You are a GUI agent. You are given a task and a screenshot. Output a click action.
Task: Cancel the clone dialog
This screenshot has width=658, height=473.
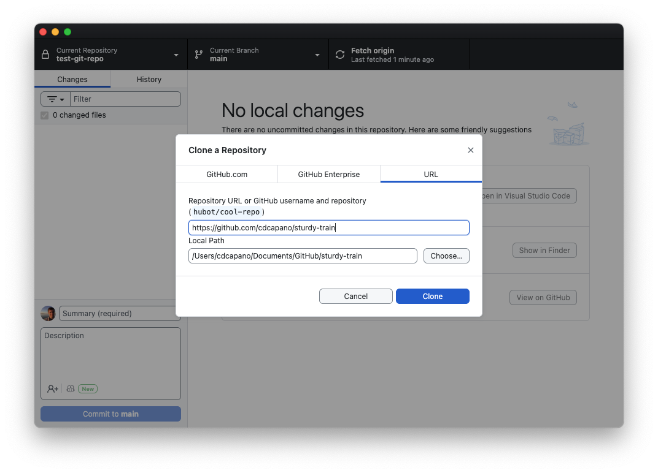pos(355,296)
